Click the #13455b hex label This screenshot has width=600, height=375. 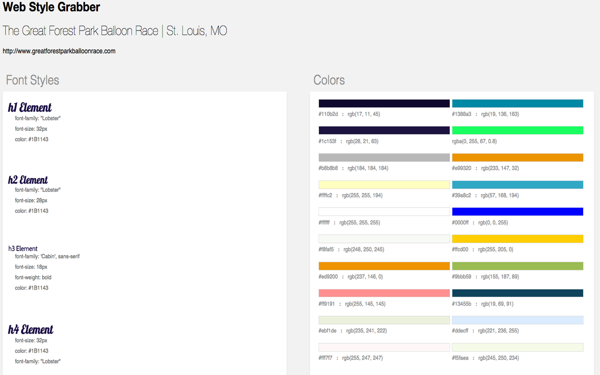462,304
